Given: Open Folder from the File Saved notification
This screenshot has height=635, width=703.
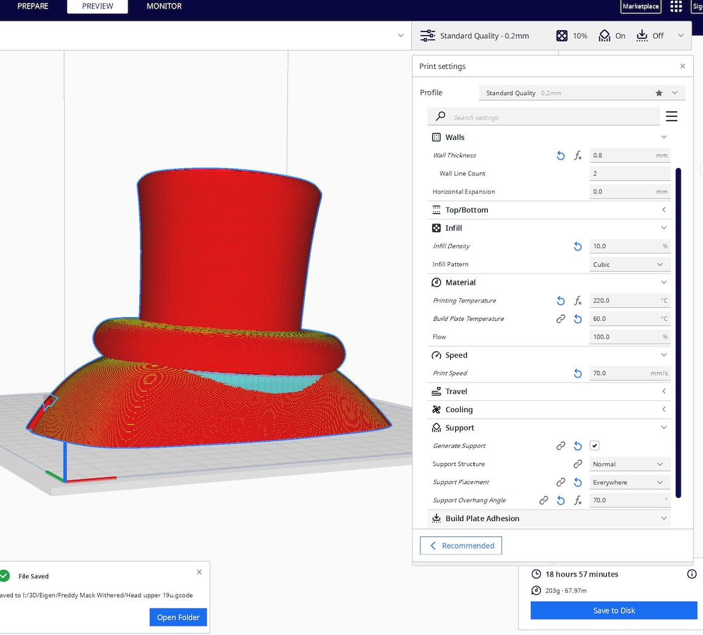Looking at the screenshot, I should [178, 617].
